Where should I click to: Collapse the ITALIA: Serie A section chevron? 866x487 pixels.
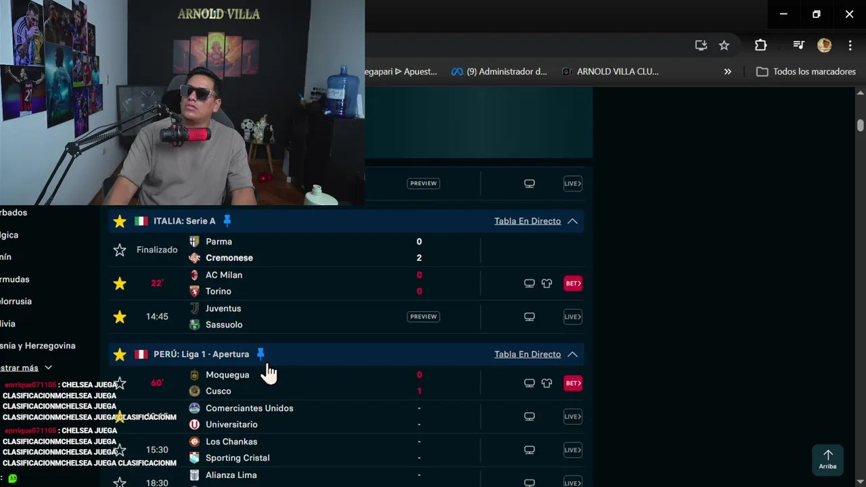(572, 221)
